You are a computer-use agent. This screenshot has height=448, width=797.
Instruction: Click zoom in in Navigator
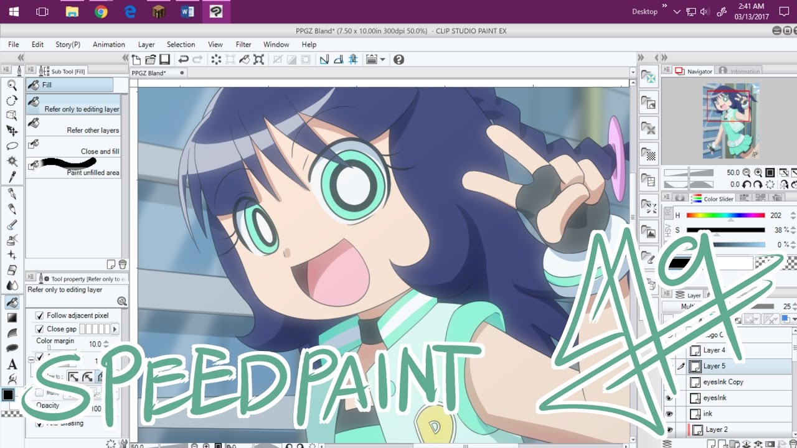(758, 172)
